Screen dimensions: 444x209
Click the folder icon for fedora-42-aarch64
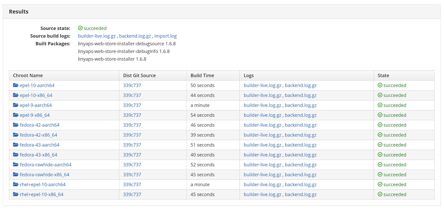[x=16, y=125]
